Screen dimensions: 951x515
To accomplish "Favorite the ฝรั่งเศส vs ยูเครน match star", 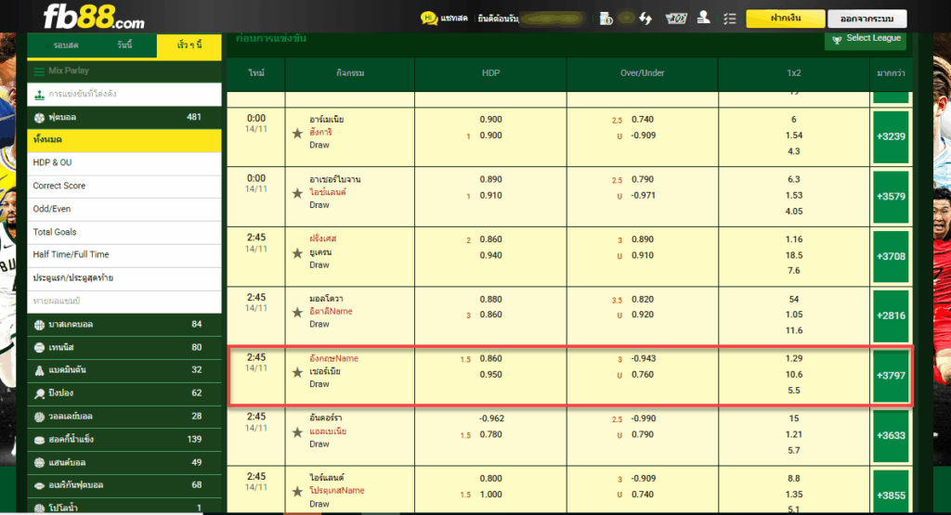I will pos(297,253).
